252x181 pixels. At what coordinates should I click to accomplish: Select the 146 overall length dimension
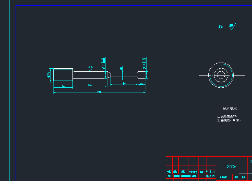click(99, 91)
